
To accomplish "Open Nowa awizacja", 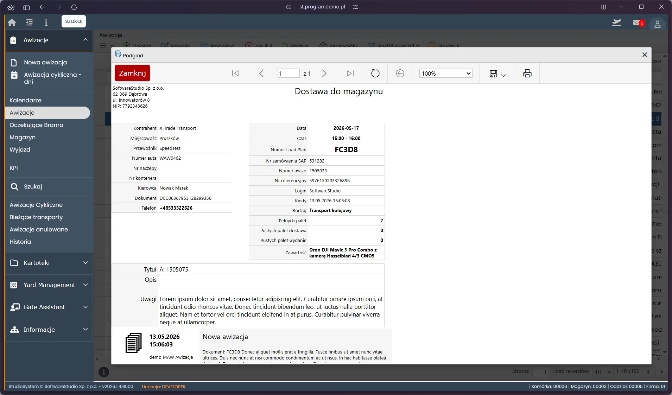I will (45, 62).
